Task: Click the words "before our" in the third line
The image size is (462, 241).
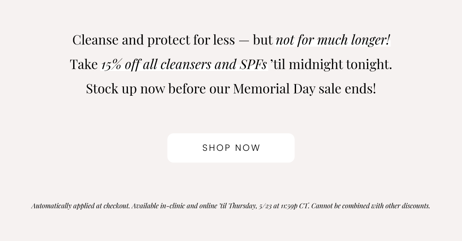Action: (199, 88)
